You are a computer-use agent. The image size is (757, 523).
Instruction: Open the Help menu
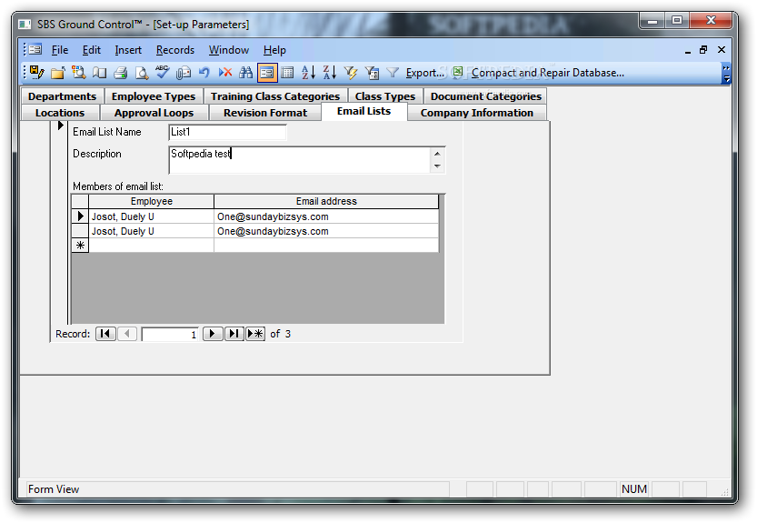coord(274,50)
